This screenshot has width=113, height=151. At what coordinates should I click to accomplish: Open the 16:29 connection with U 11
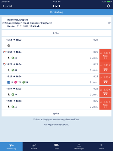tap(51, 79)
